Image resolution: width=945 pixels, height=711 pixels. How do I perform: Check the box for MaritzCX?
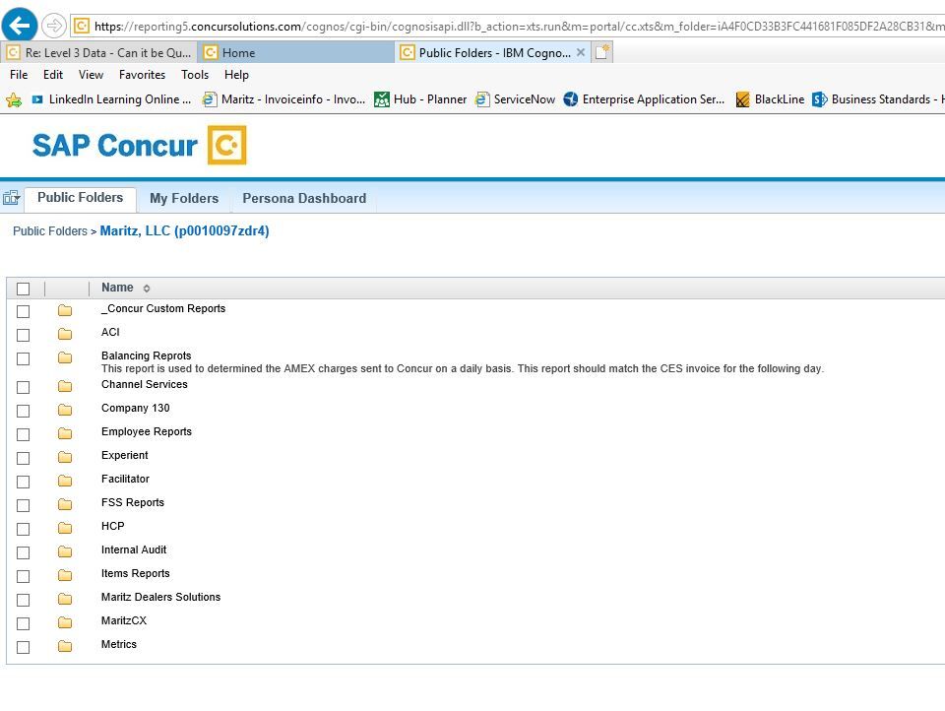23,623
